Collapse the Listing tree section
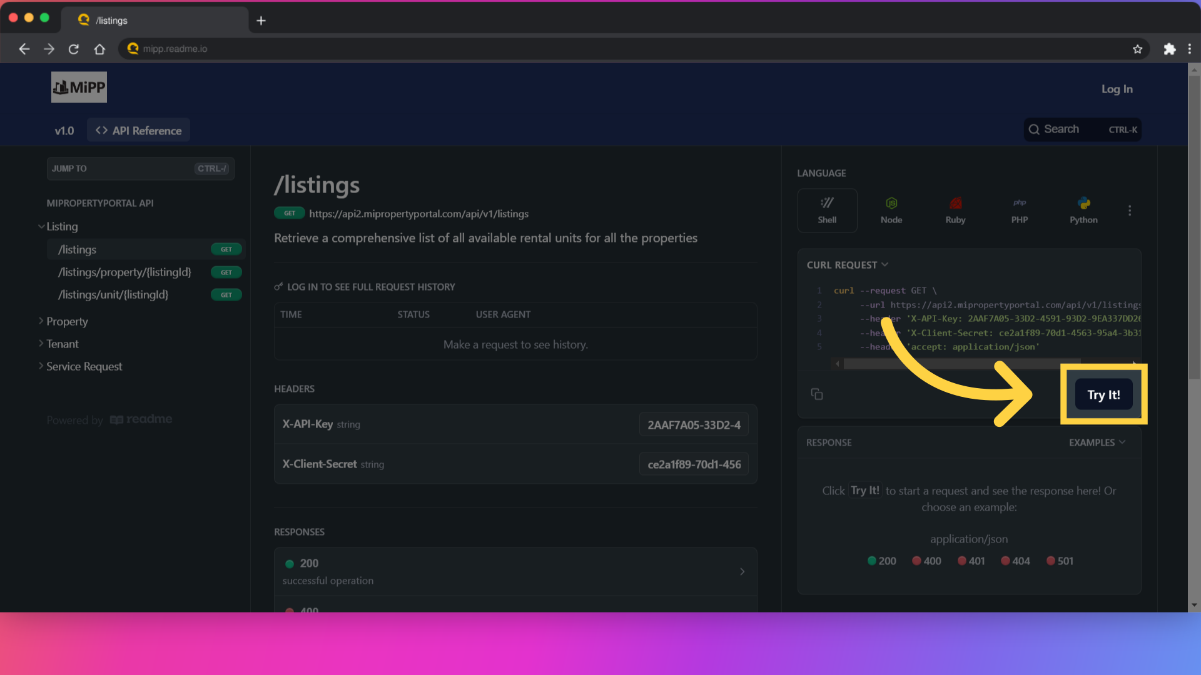The image size is (1201, 675). click(41, 226)
